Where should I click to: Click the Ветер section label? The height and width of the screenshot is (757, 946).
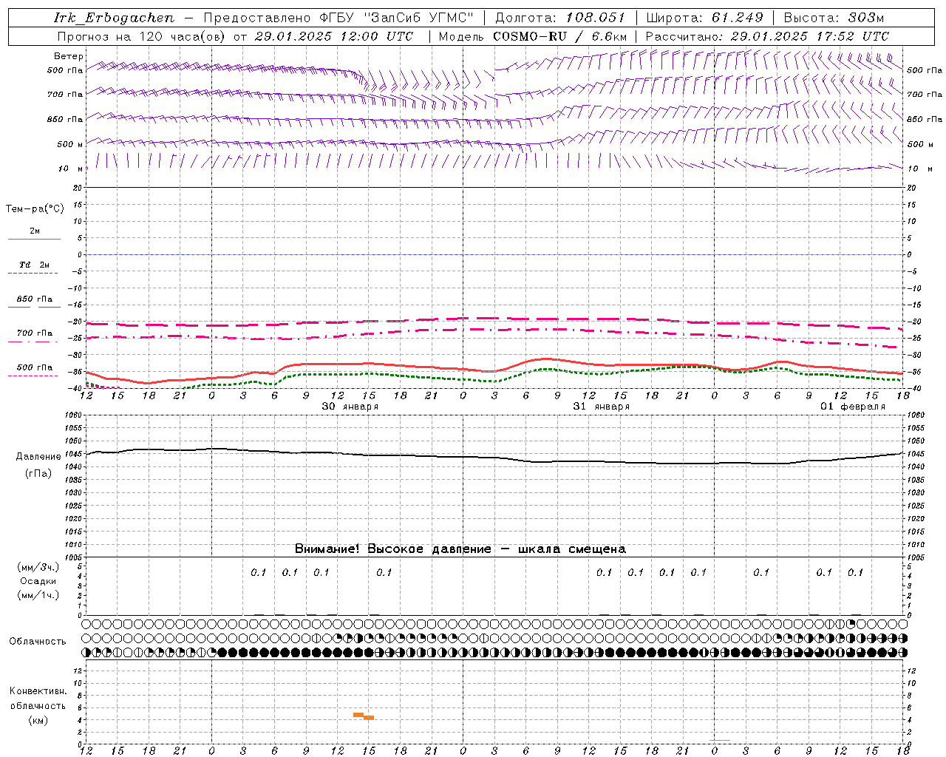pos(69,56)
